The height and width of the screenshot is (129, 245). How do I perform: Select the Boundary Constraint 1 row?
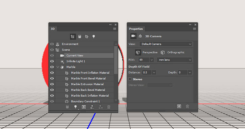pos(84,101)
